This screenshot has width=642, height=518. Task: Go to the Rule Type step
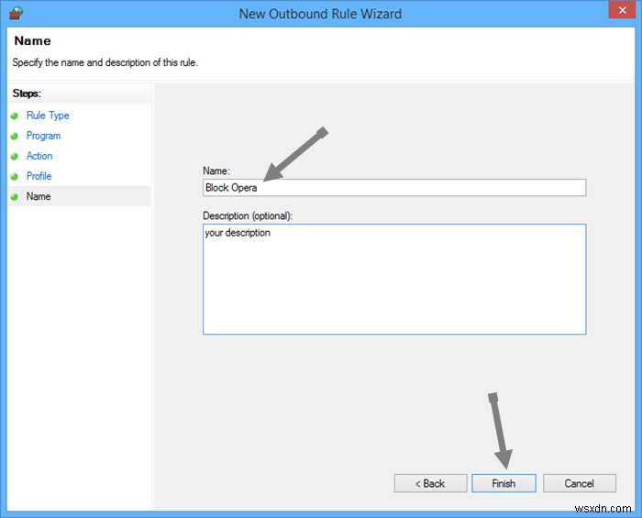coord(48,116)
